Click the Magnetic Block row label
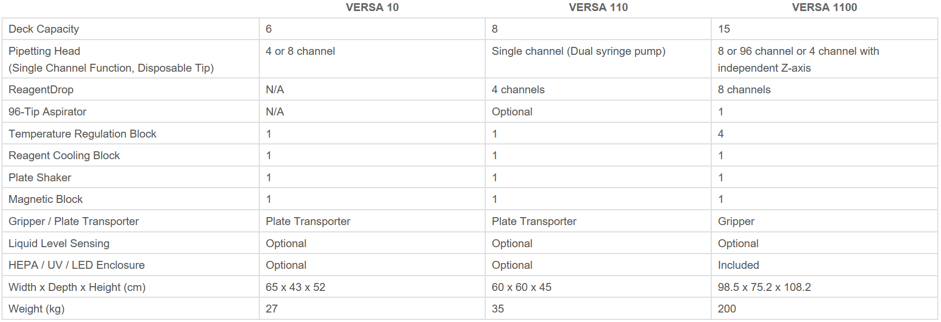The image size is (941, 322). [45, 199]
